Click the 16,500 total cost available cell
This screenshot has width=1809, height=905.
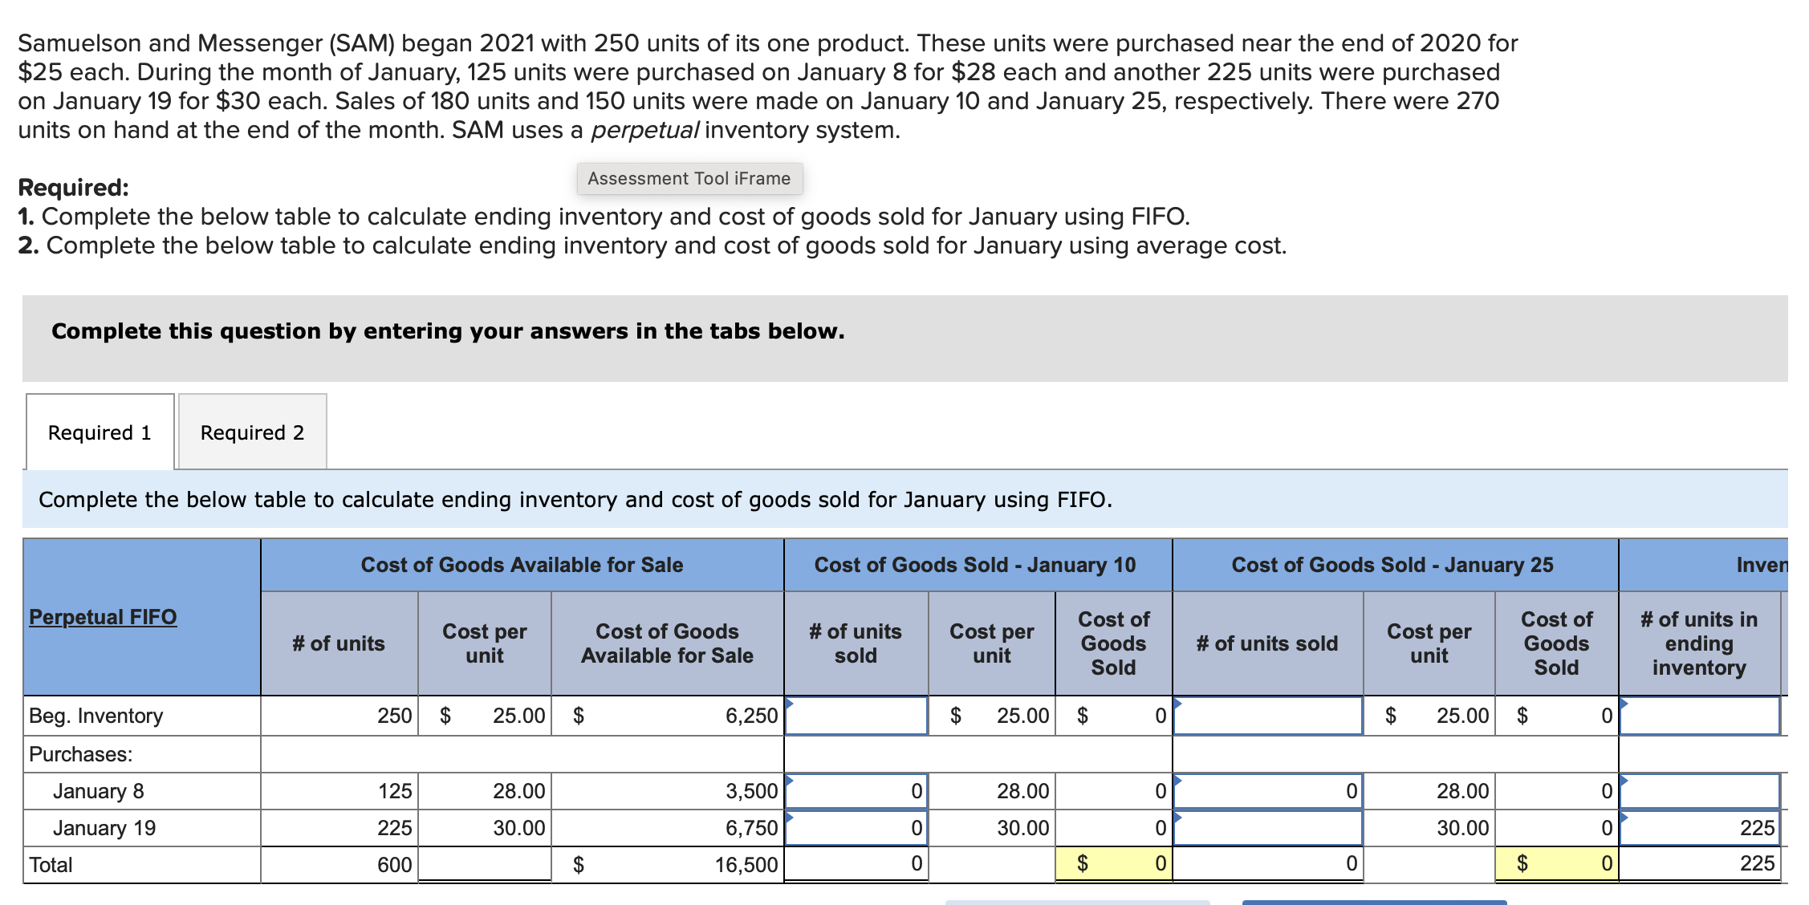(667, 864)
